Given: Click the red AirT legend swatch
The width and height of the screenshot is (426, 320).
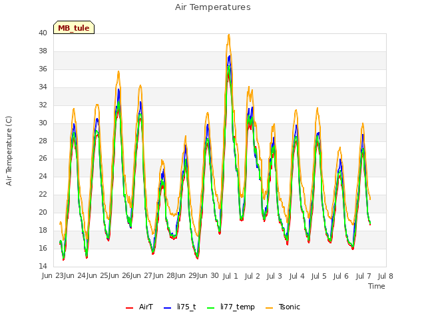Looking at the screenshot, I should click(129, 308).
